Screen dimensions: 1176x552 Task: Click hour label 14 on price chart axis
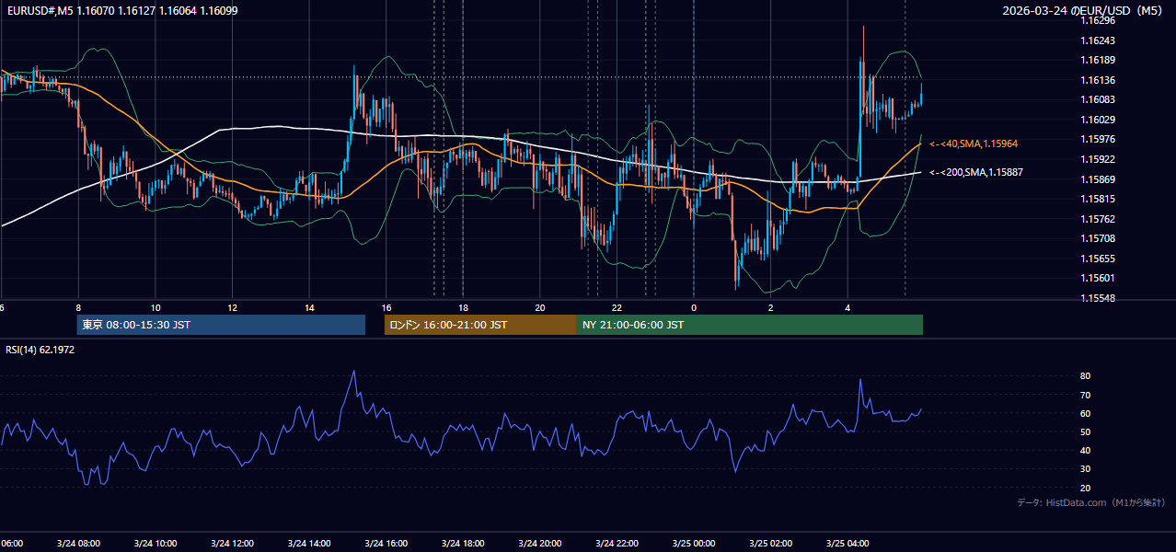(x=309, y=307)
